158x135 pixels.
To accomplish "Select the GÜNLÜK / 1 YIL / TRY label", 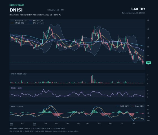I will 56,10.
